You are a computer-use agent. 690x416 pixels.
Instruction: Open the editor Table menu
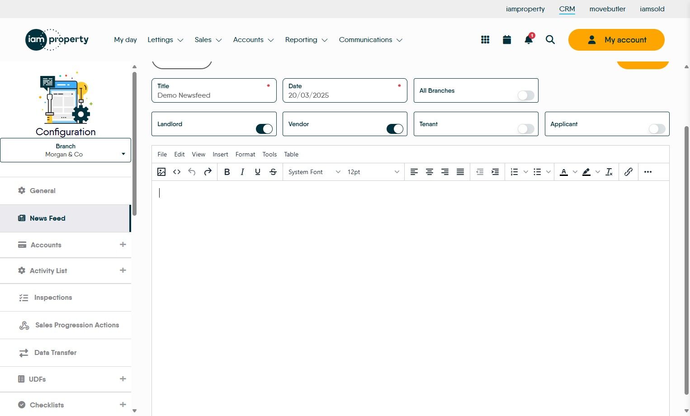coord(291,154)
